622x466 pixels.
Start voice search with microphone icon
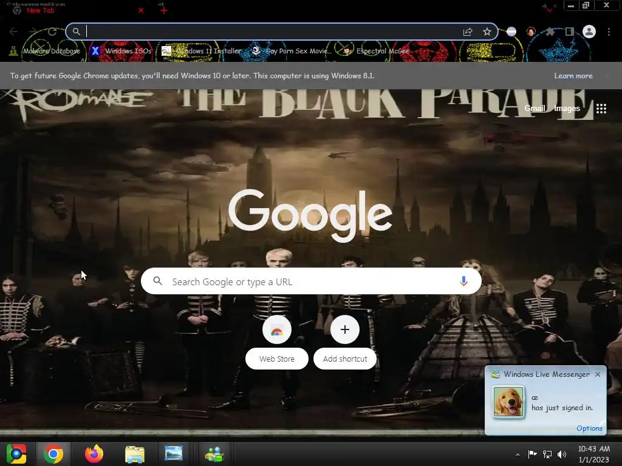tap(463, 282)
